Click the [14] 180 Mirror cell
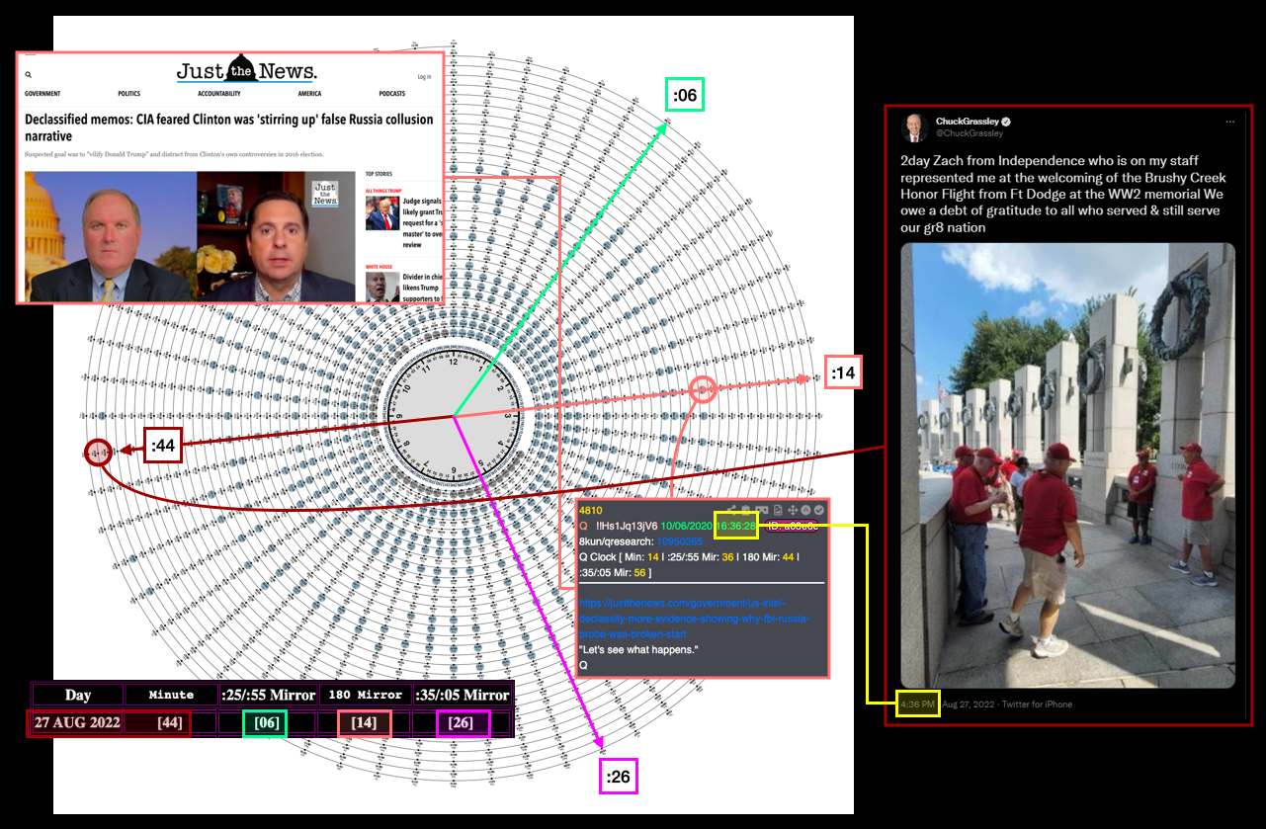 [364, 723]
